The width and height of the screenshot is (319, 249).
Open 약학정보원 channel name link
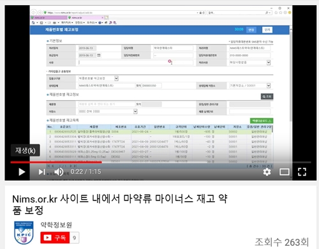[56, 225]
